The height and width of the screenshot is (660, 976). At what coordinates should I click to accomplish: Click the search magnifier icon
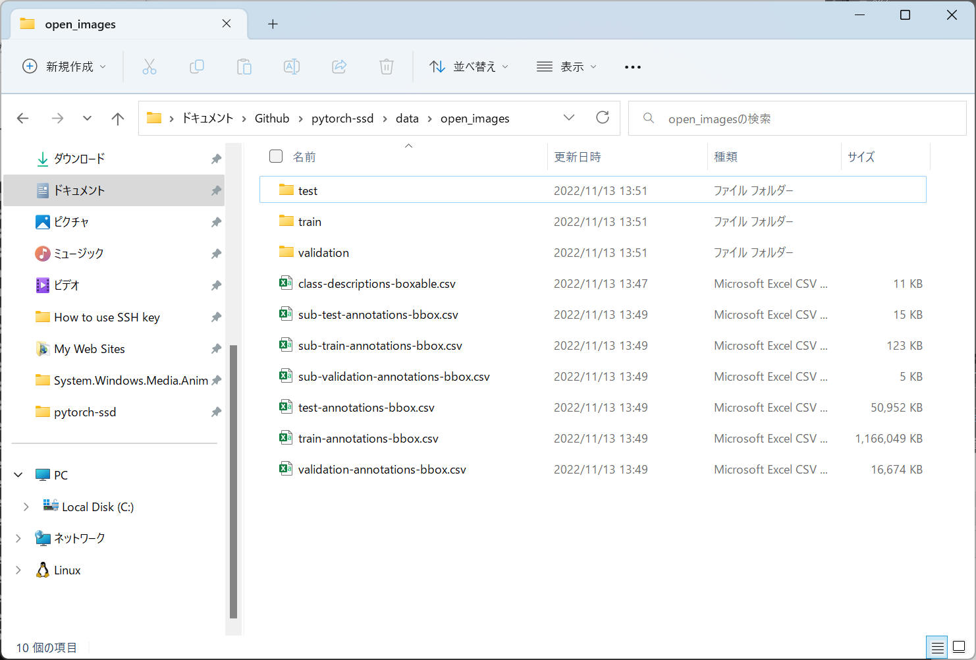(x=649, y=118)
